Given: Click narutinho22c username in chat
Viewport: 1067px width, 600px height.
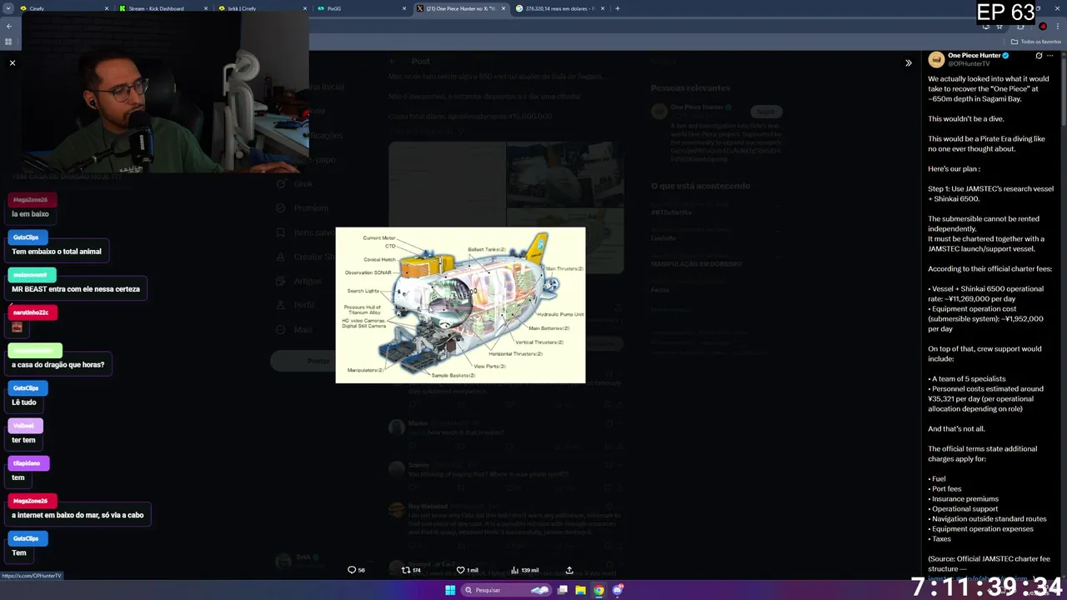Looking at the screenshot, I should click(31, 312).
